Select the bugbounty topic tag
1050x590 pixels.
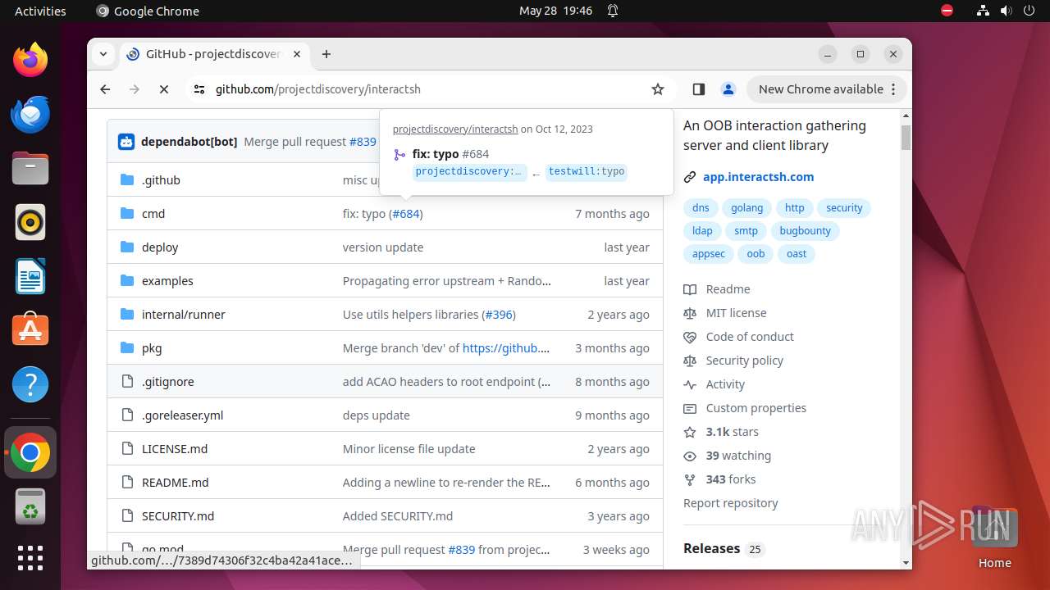point(805,231)
